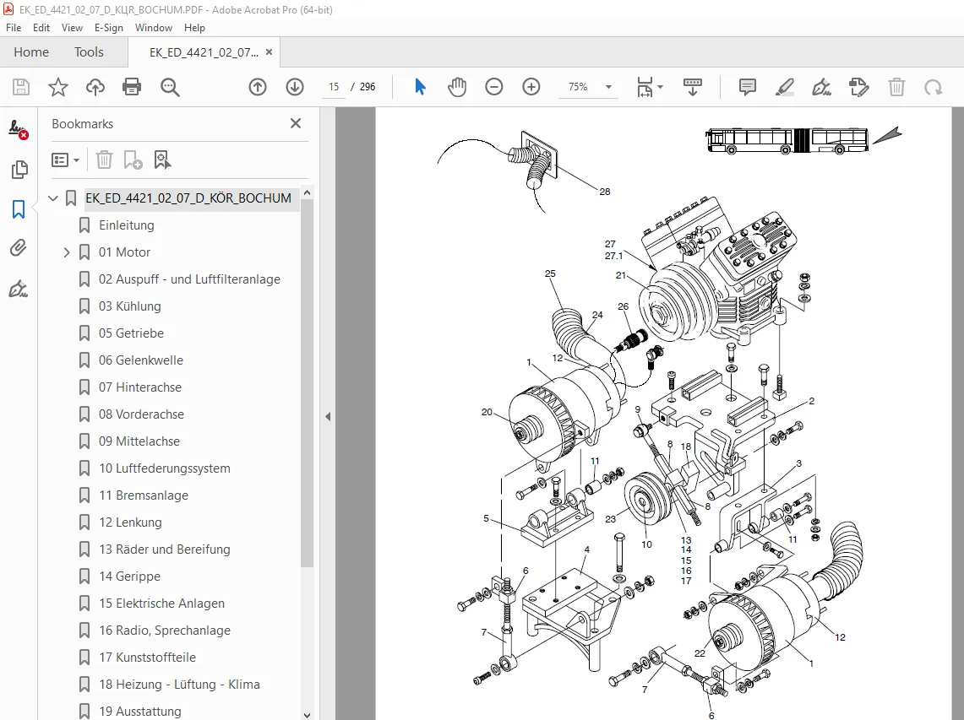This screenshot has width=964, height=720.
Task: Add new bookmark icon in panel
Action: [x=133, y=160]
